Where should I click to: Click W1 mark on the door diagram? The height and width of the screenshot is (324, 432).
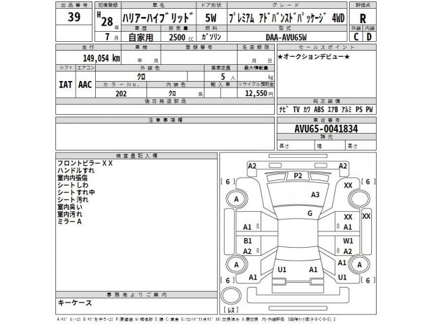[348, 241]
